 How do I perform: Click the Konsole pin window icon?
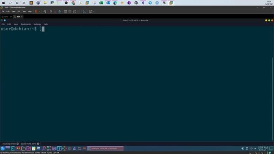click(5, 21)
